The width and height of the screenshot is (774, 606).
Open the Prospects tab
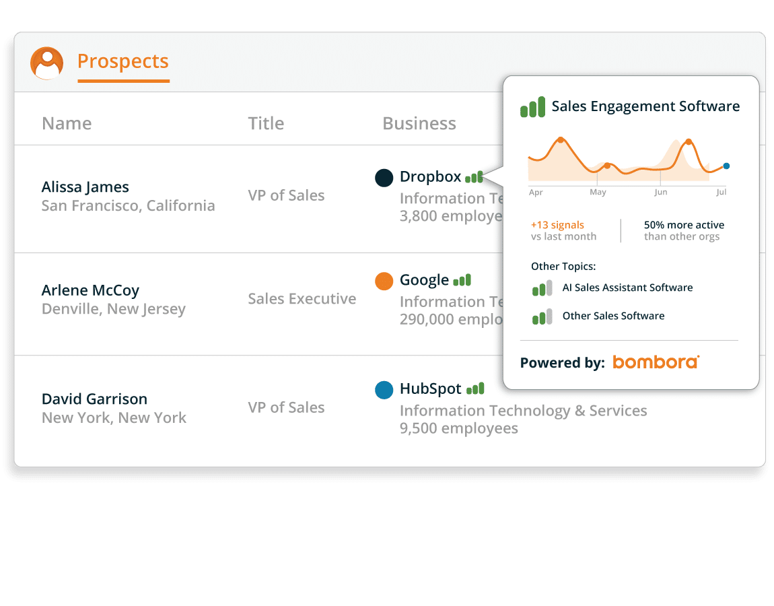[122, 61]
